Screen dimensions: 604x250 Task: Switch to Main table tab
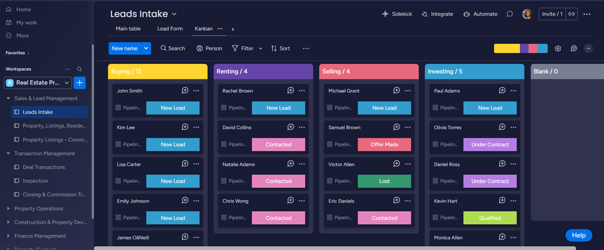tap(128, 29)
